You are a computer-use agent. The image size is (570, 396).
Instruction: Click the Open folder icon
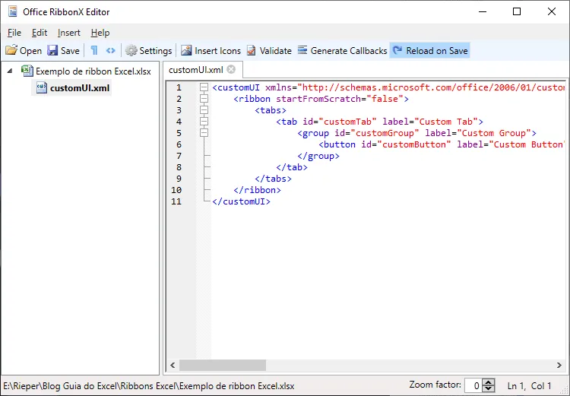11,50
